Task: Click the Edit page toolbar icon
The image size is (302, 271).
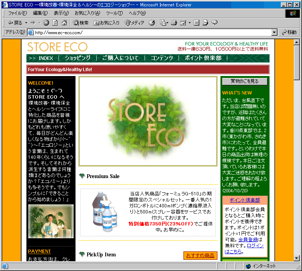Action: 183,23
